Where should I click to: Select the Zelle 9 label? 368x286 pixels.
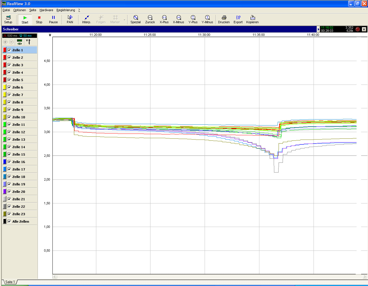coord(18,110)
